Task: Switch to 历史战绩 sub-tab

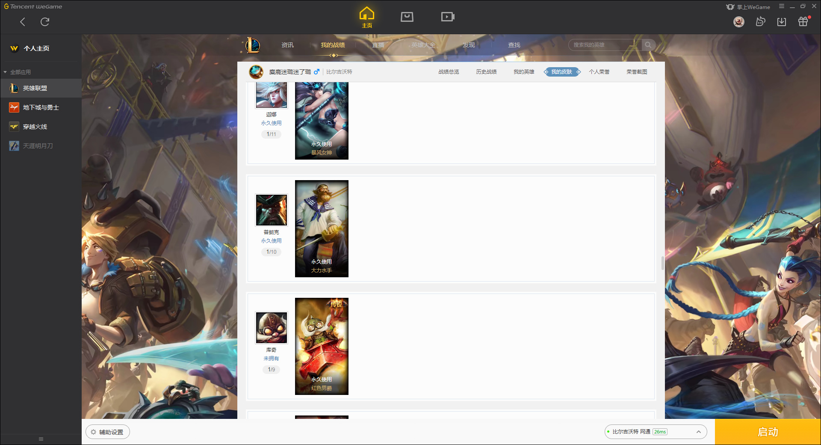Action: [x=486, y=72]
